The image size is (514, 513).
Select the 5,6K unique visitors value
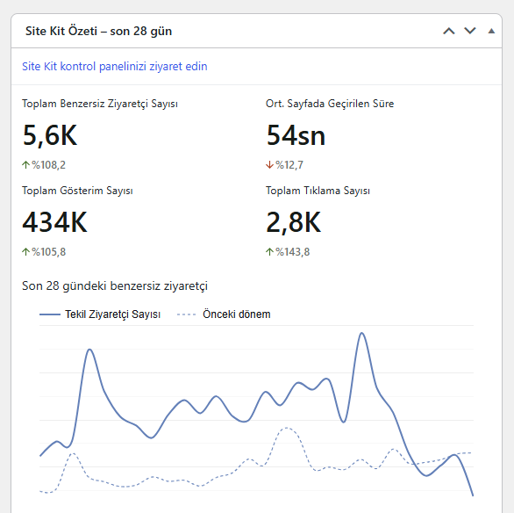50,135
